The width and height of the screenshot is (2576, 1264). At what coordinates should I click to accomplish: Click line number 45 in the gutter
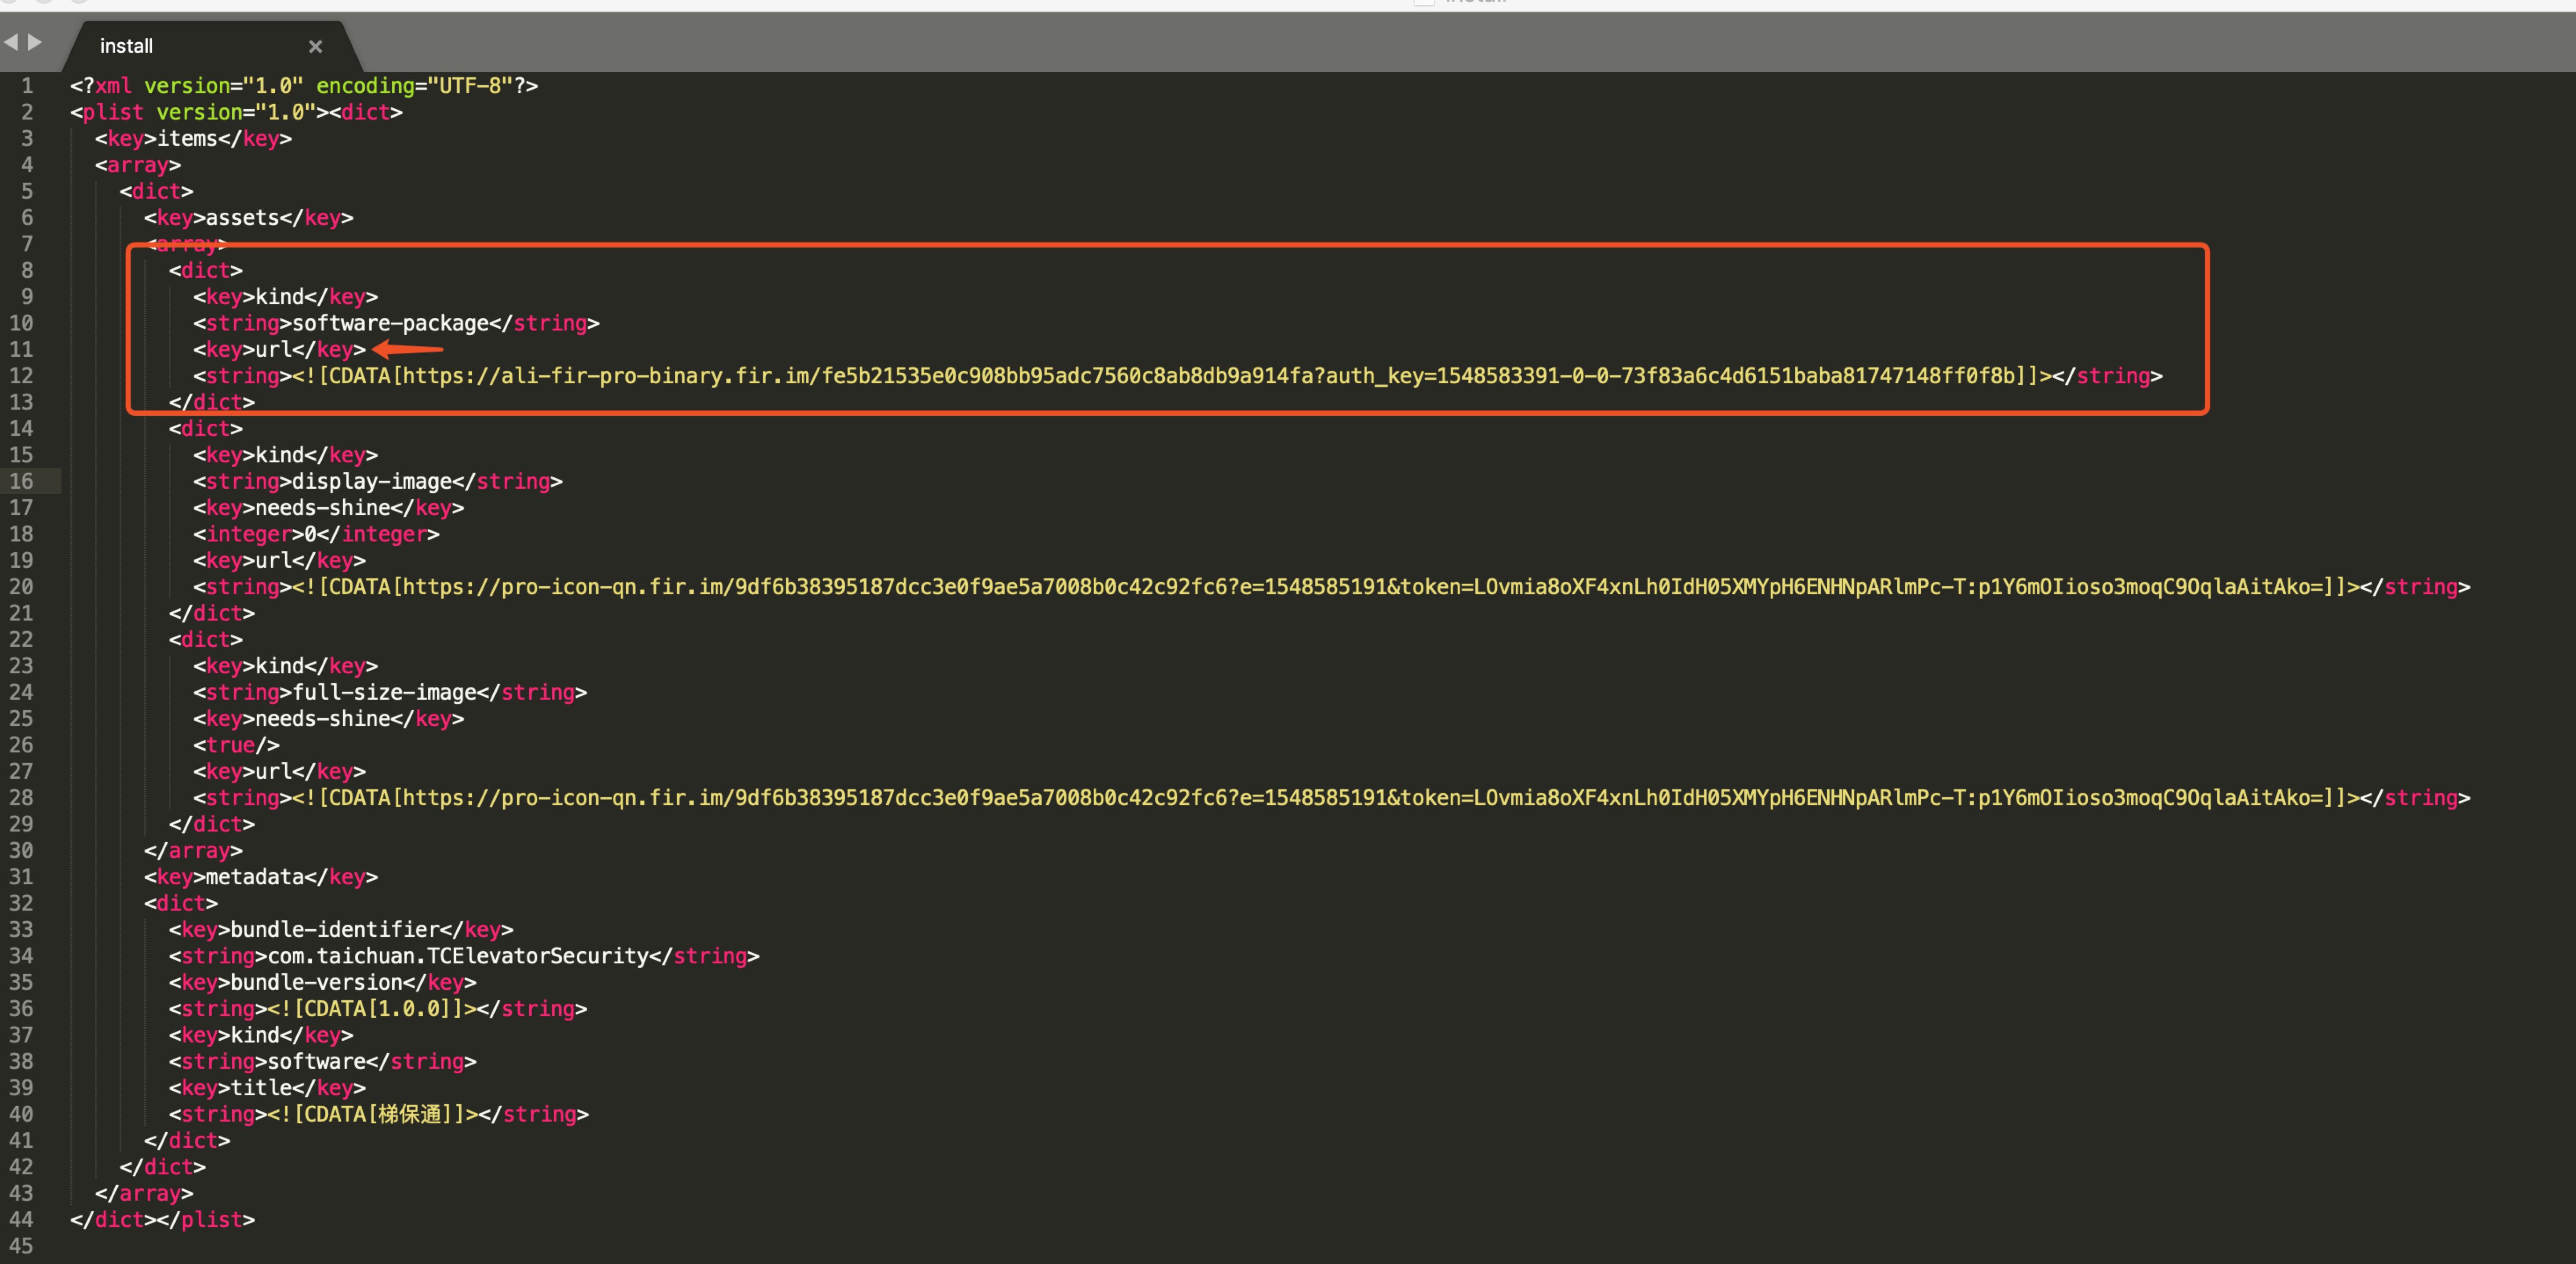click(21, 1246)
